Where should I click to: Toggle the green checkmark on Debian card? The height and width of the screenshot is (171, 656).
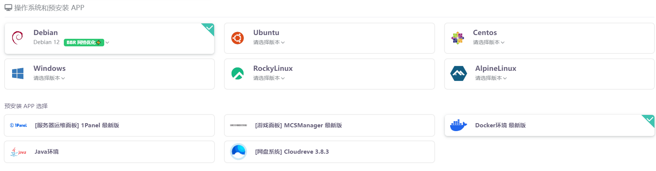[x=209, y=28]
